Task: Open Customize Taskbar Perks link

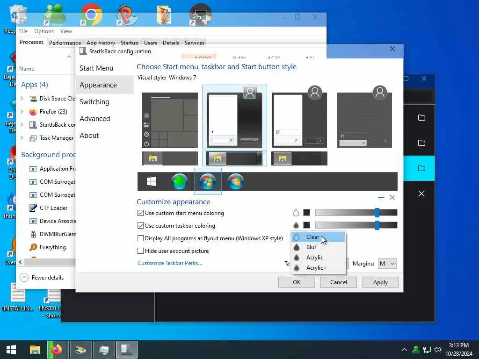Action: [x=169, y=263]
